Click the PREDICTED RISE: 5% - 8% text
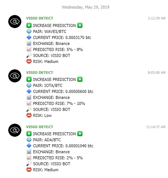This screenshot has height=178, width=168. click(x=58, y=49)
